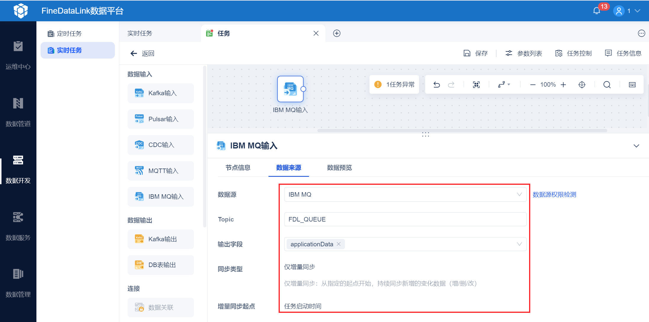Expand the 输出字段 dropdown arrow
Viewport: 649px width, 322px height.
[x=519, y=244]
